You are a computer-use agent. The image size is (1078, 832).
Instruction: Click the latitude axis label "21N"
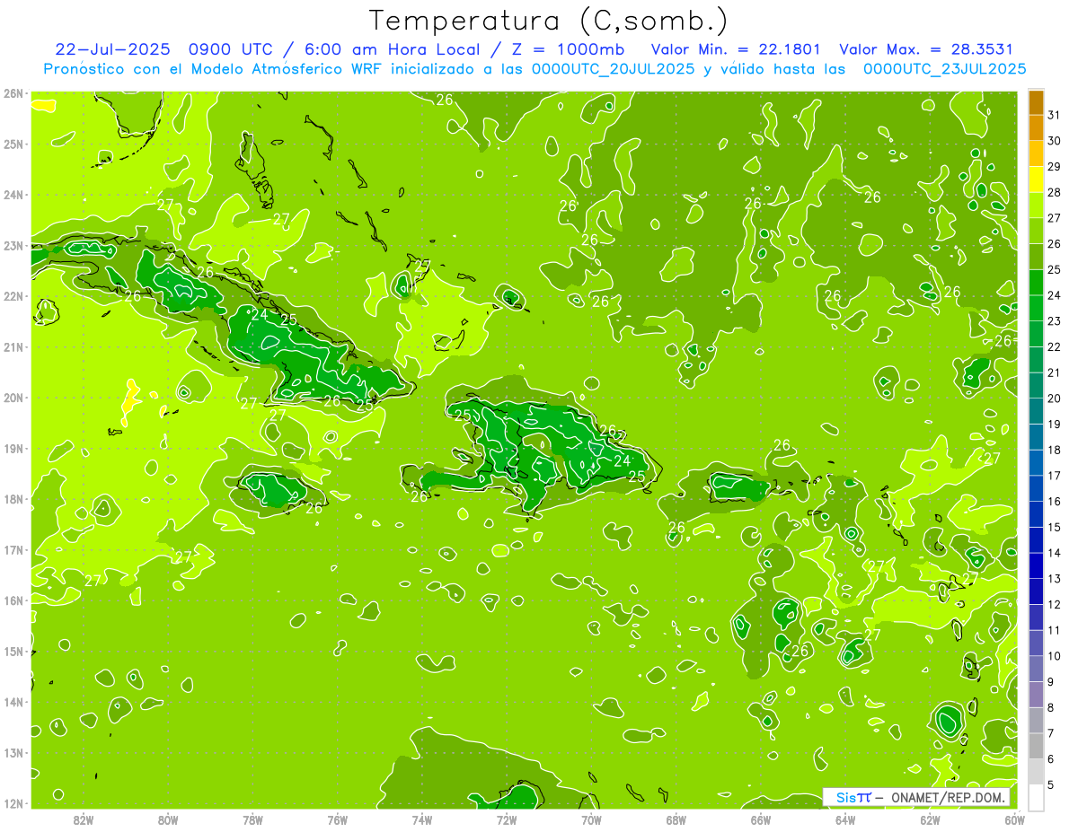[13, 346]
